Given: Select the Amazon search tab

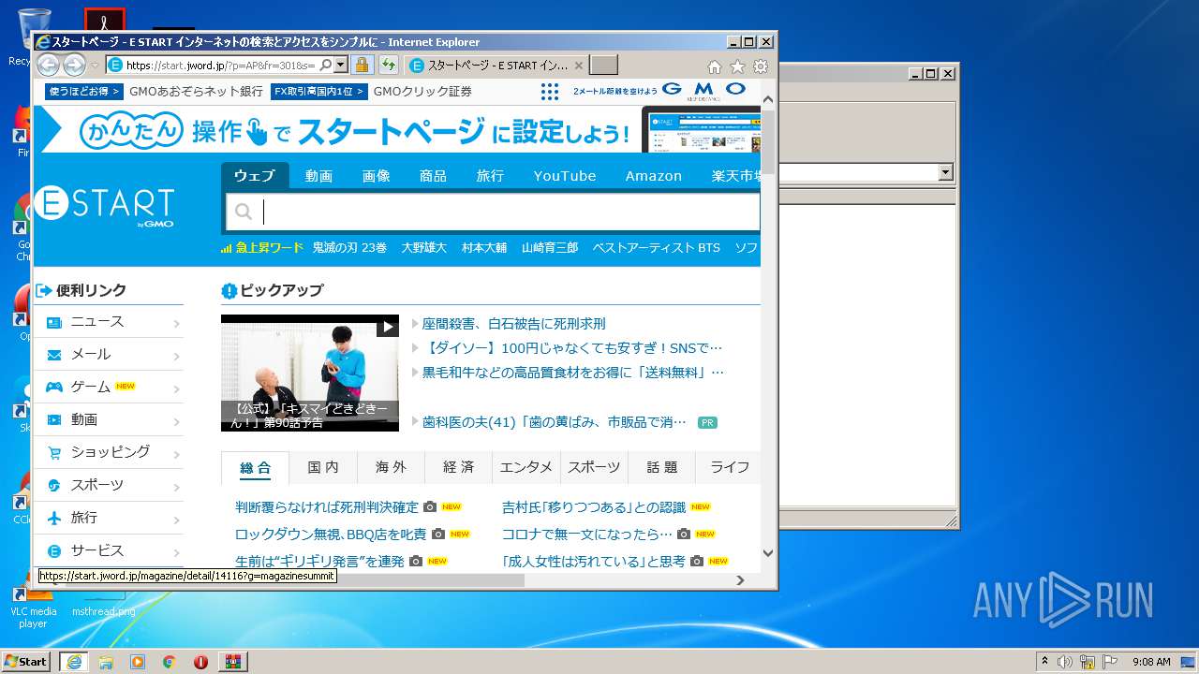Looking at the screenshot, I should [x=654, y=175].
